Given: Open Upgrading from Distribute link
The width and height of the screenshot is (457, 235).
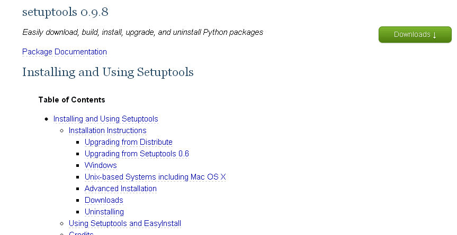Looking at the screenshot, I should coord(129,142).
